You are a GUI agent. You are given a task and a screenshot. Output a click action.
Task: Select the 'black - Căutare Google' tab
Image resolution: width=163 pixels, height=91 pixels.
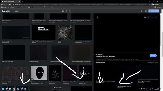tap(10, 2)
